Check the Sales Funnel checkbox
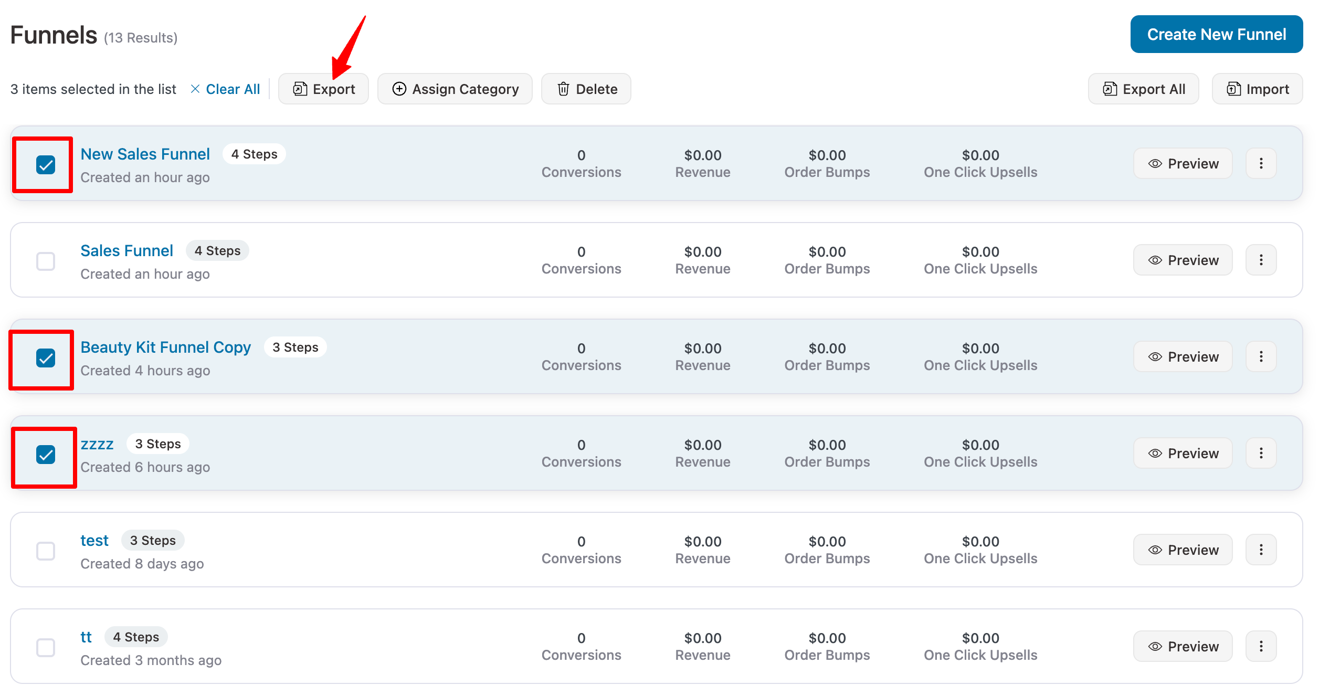Screen dimensions: 1319x685 coord(46,261)
